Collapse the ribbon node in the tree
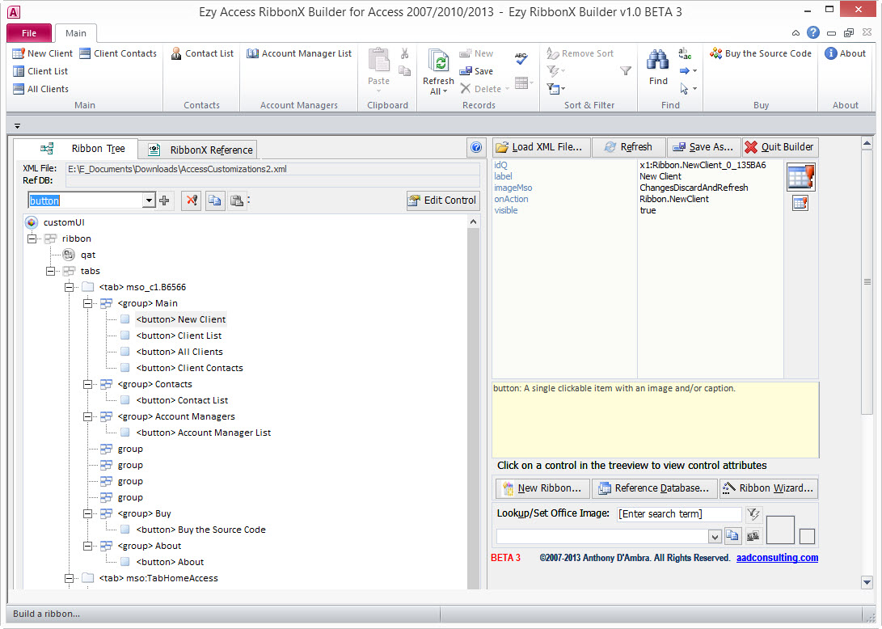 point(32,239)
